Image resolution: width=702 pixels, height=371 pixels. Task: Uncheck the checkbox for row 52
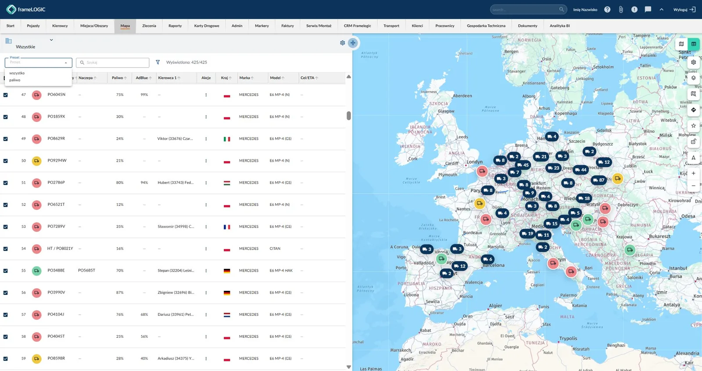tap(6, 205)
